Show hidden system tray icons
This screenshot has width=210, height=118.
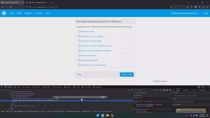(x=186, y=115)
